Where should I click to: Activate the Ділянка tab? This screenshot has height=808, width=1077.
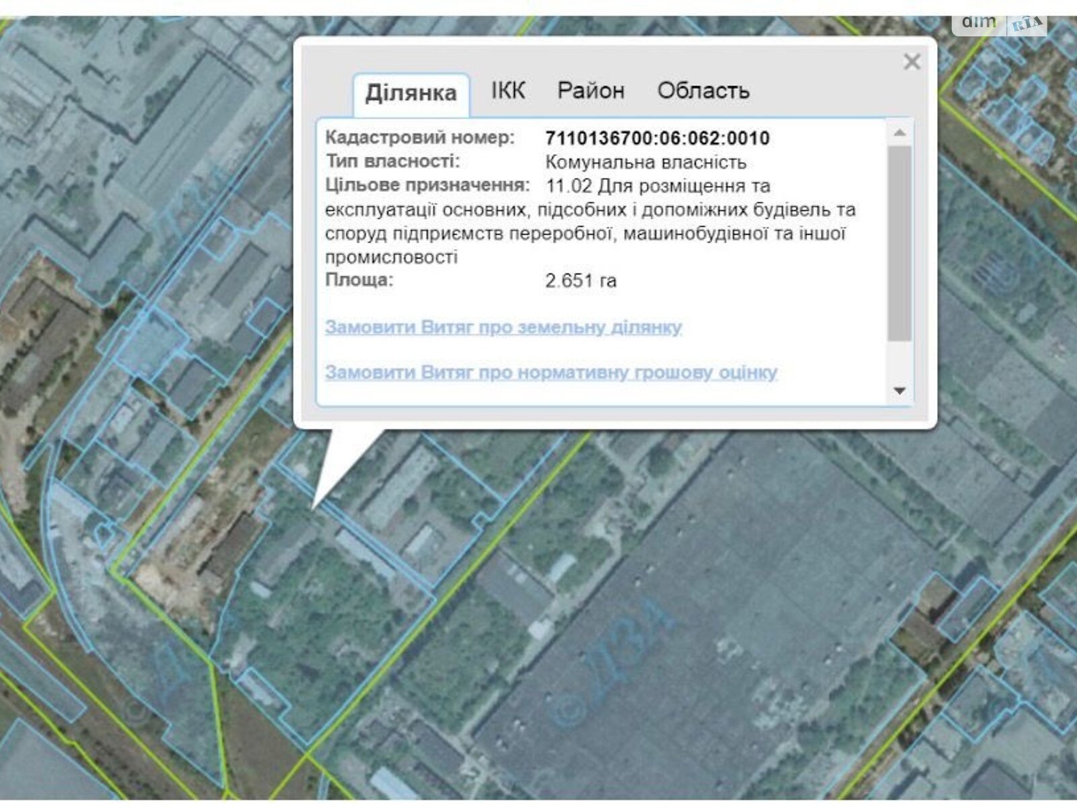411,93
